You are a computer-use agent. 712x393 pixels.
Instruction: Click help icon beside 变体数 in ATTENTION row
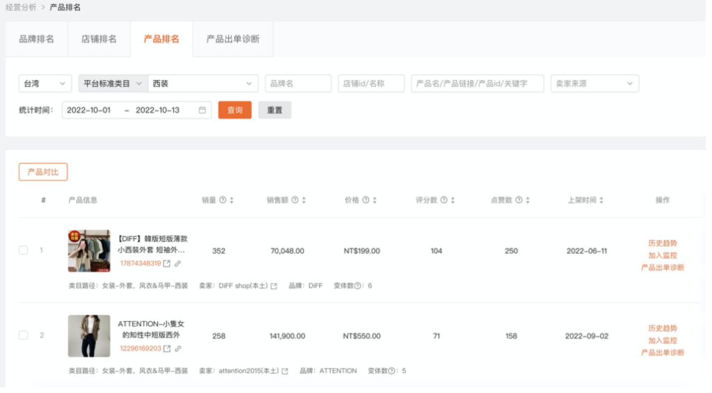coord(391,371)
